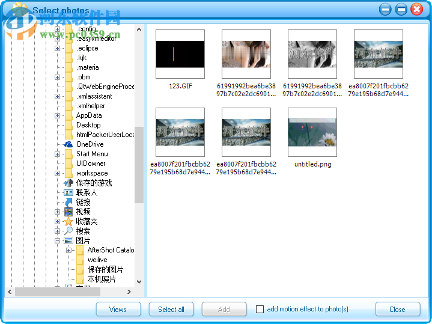Viewport: 432px width, 324px height.
Task: Click the weilive folder icon
Action: coord(80,260)
